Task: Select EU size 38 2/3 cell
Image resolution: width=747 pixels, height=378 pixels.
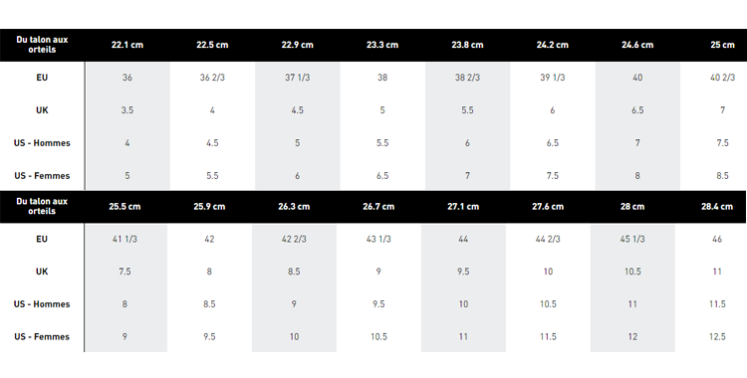Action: click(x=467, y=78)
